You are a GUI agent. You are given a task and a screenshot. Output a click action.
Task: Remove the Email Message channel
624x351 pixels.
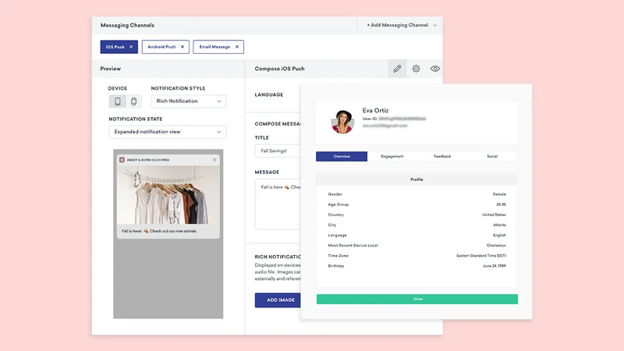[x=237, y=47]
